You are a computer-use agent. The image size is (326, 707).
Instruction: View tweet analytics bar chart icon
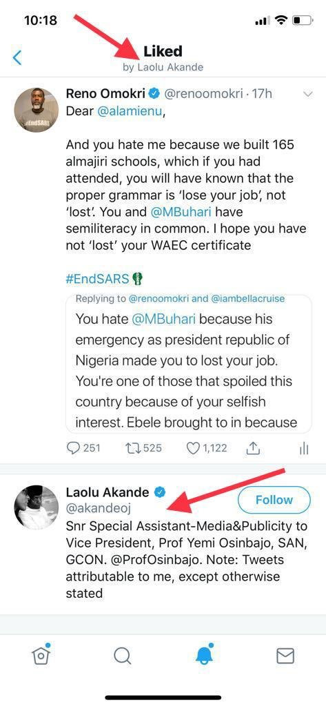point(304,448)
